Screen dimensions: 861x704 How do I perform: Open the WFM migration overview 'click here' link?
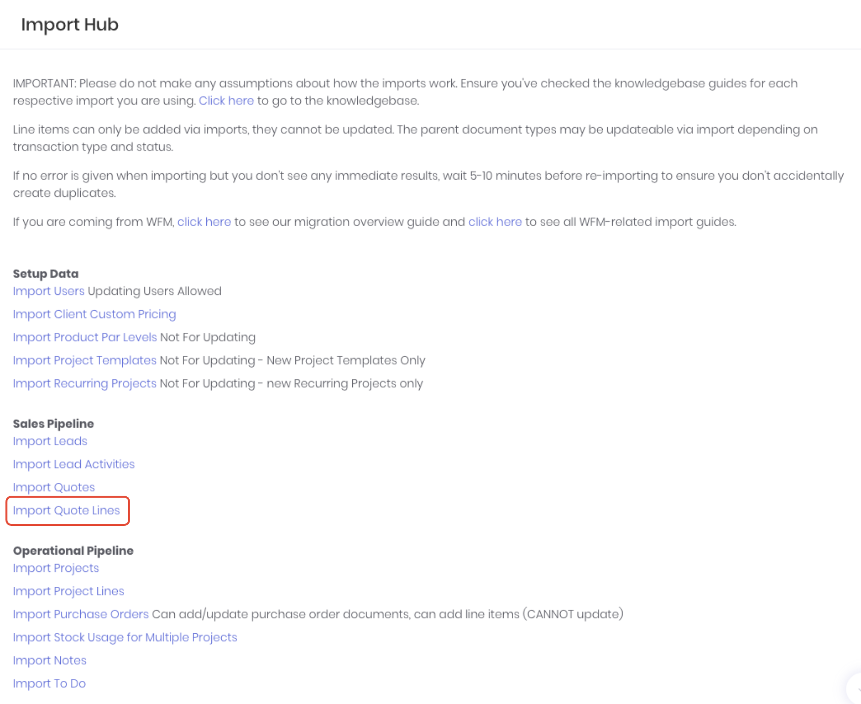(204, 222)
